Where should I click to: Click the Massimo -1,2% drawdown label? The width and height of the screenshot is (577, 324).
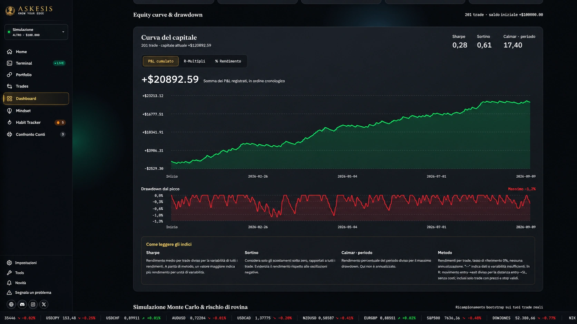[522, 189]
